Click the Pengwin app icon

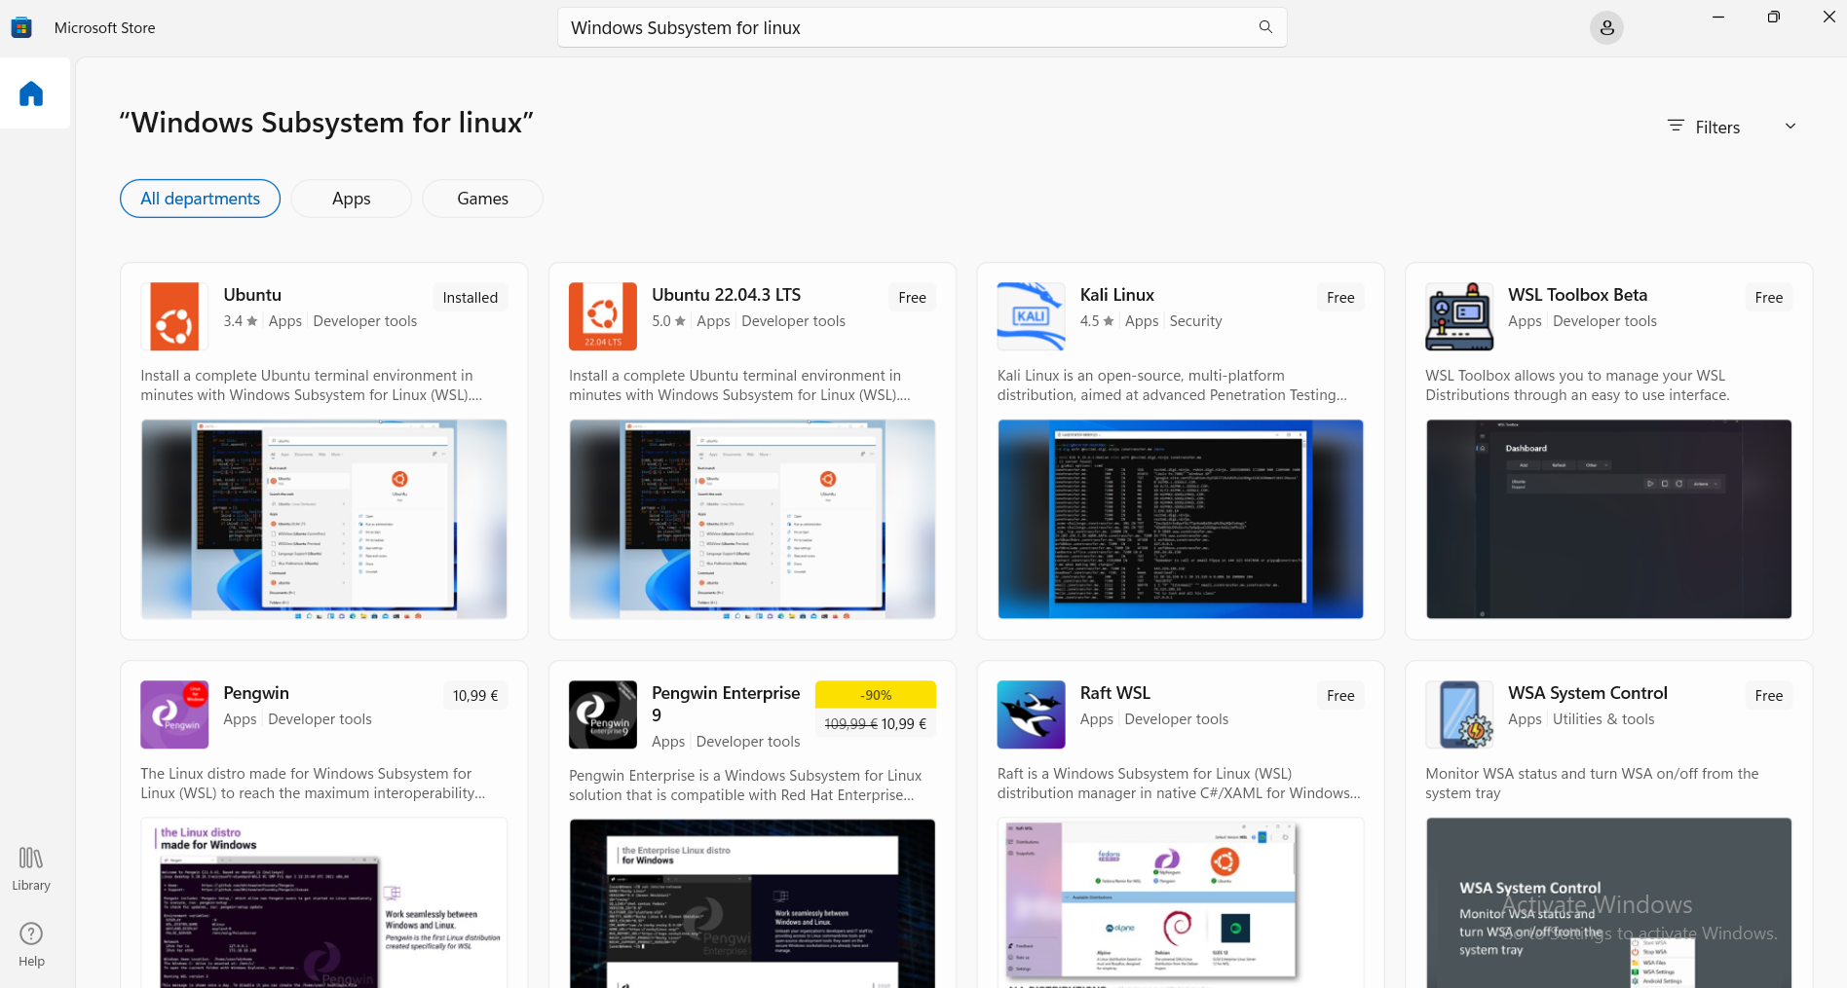pos(174,714)
